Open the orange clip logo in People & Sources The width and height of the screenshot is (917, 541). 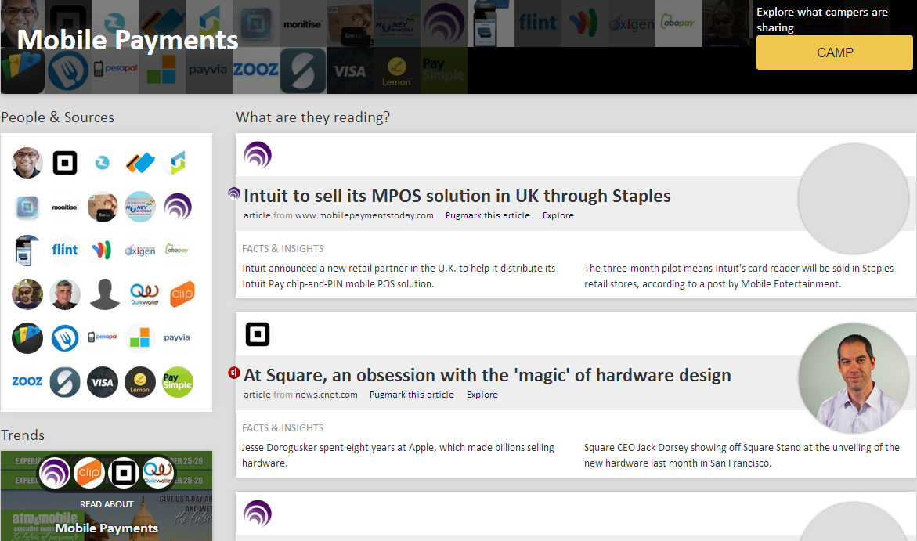coord(182,294)
